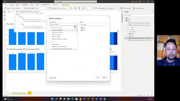Open taskbar Search icon
Image resolution: width=180 pixels, height=101 pixels.
point(56,99)
